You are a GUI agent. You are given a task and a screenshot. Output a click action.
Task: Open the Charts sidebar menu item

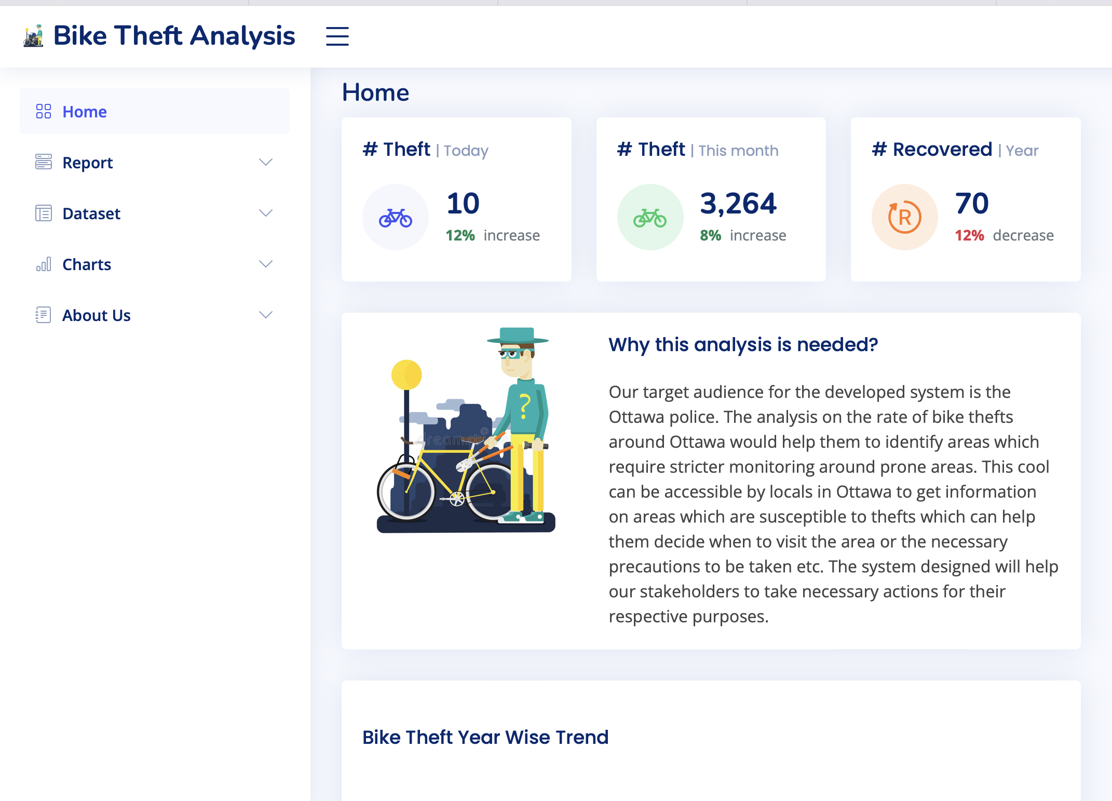coord(87,264)
